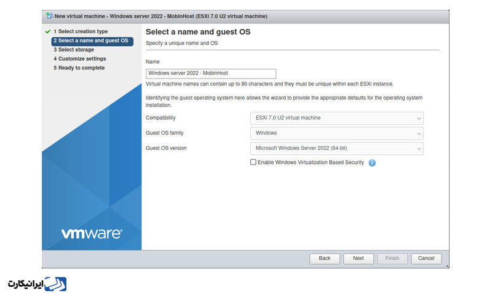492x293 pixels.
Task: Click the virtual machine icon in title bar
Action: pos(50,16)
